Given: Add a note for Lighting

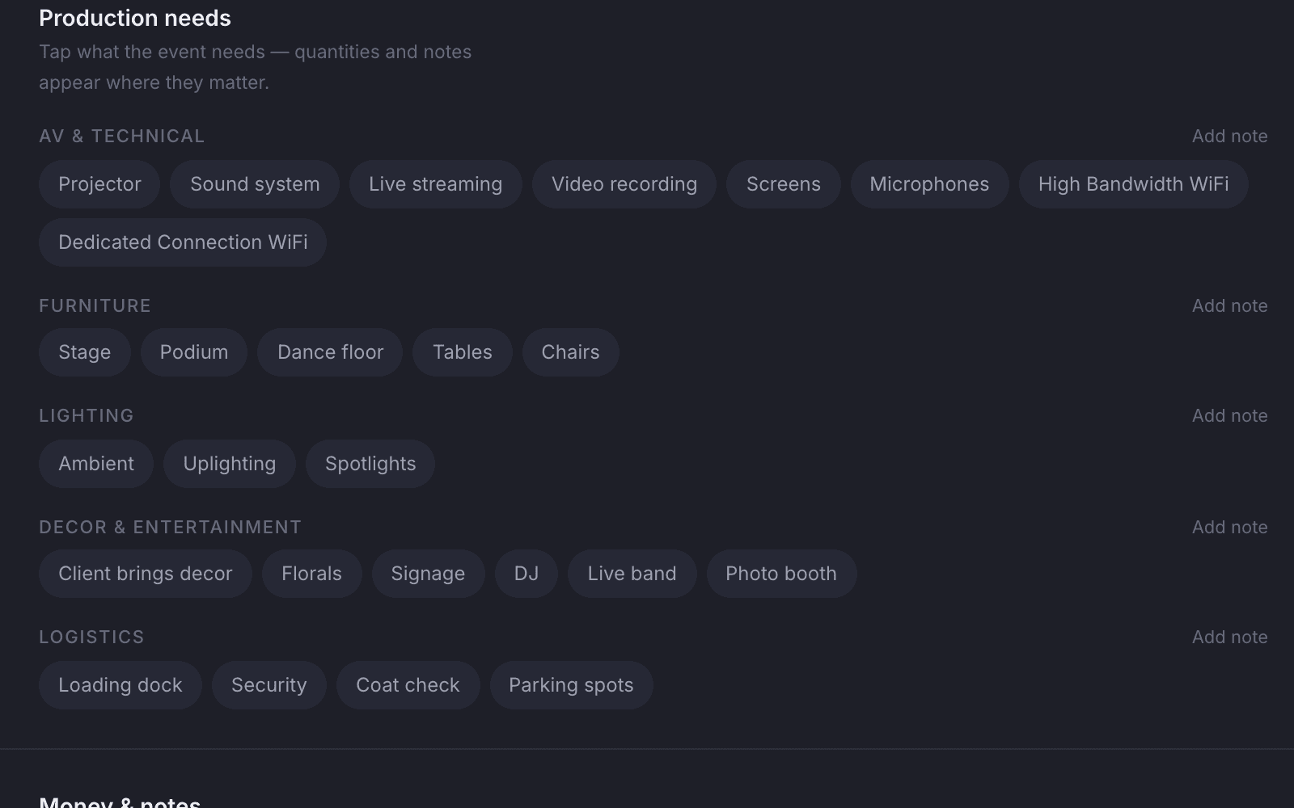Looking at the screenshot, I should [x=1230, y=415].
